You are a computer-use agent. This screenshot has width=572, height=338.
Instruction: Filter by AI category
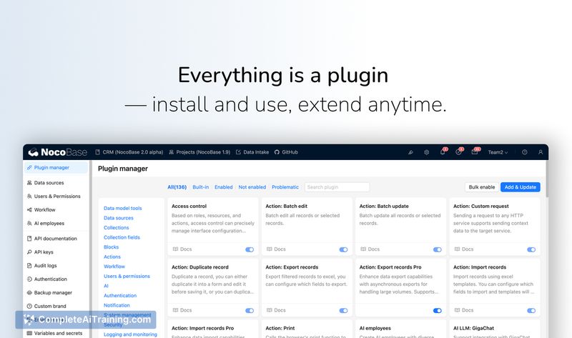pyautogui.click(x=106, y=286)
